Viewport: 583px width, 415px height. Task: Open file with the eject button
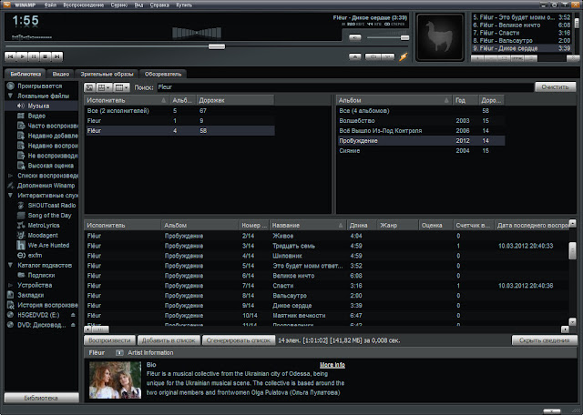tap(355, 56)
